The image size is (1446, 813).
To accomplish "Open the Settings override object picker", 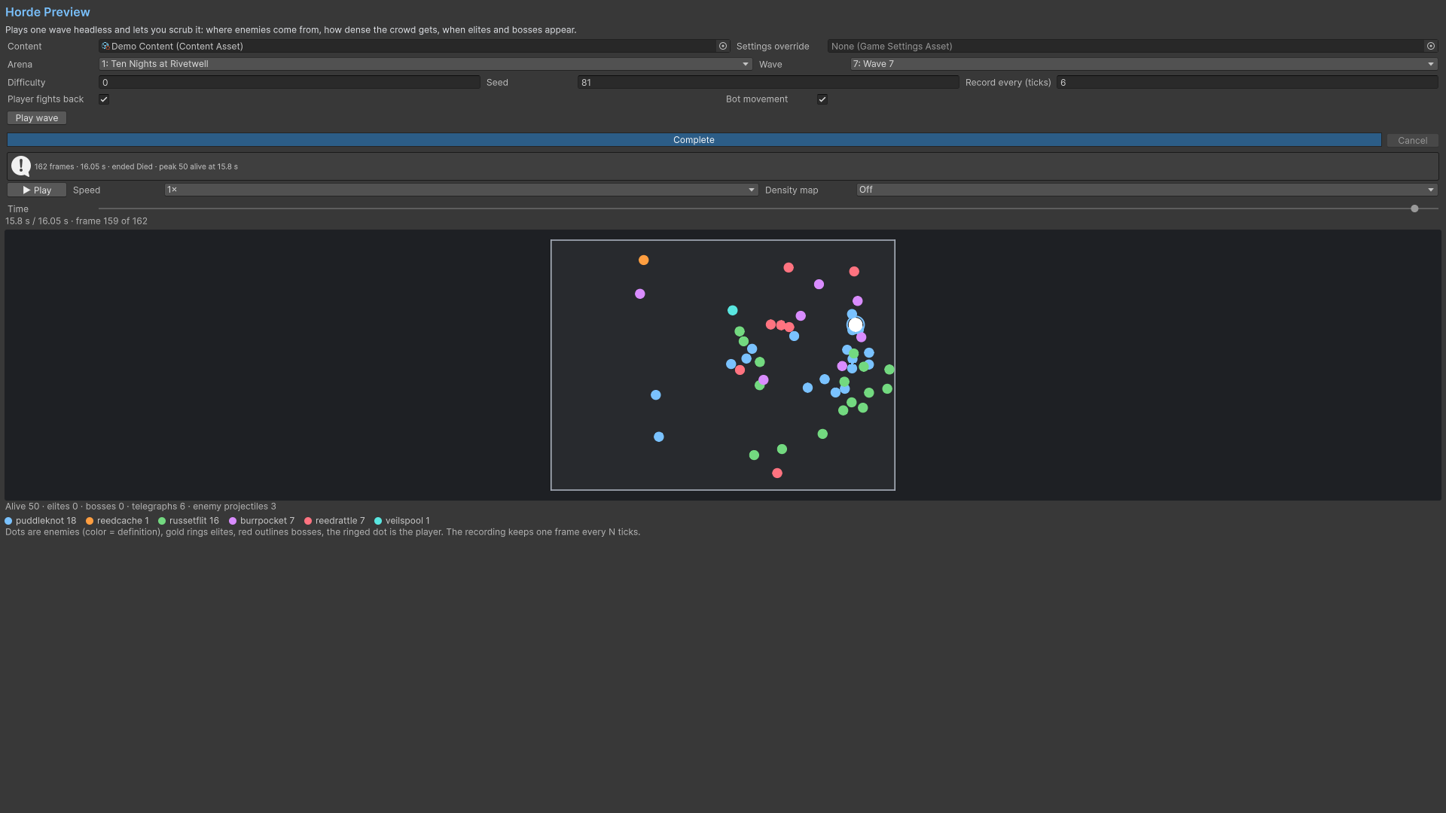I will (1431, 46).
